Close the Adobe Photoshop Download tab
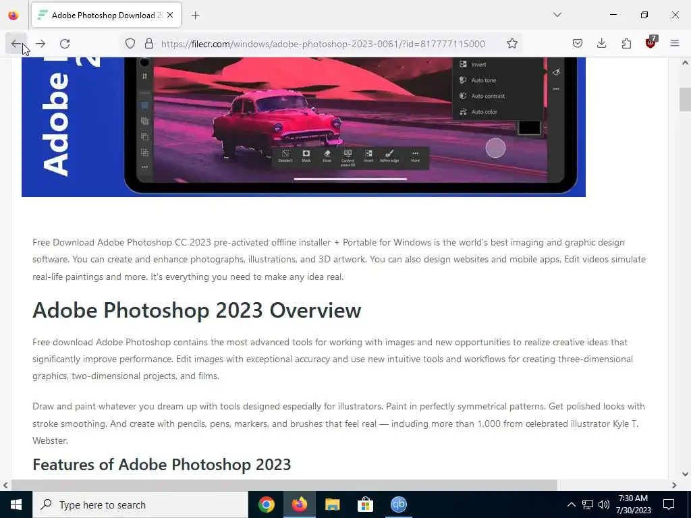 coord(170,15)
